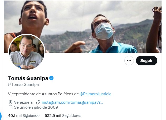This screenshot has height=120, width=166.
Task: Click the Tomás Guanipa display name
Action: point(28,78)
